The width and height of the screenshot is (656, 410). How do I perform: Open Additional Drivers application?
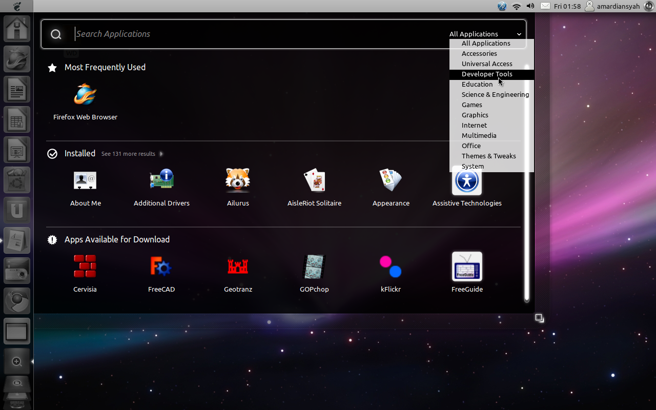[161, 188]
